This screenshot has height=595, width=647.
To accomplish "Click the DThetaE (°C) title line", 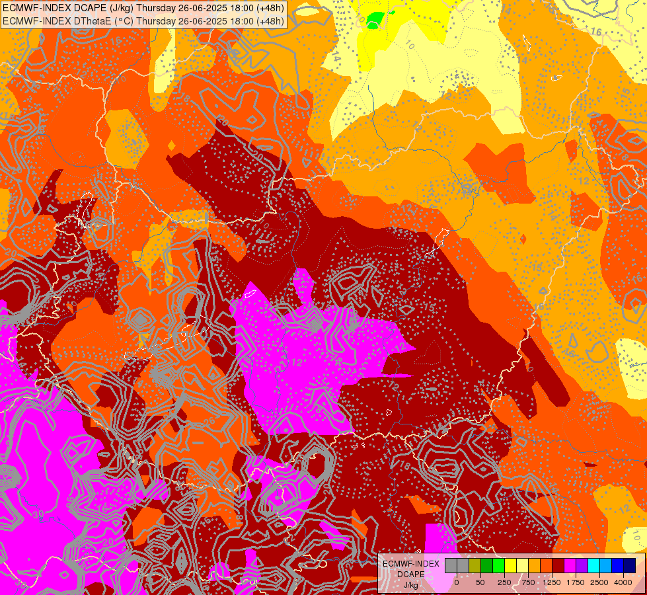I will coord(143,20).
